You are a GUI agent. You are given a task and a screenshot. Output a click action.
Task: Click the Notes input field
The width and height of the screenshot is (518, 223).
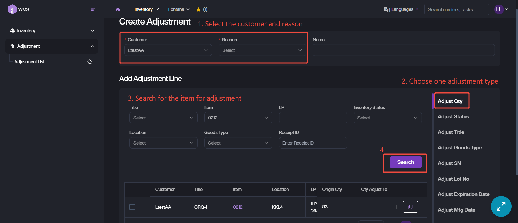coord(403,50)
